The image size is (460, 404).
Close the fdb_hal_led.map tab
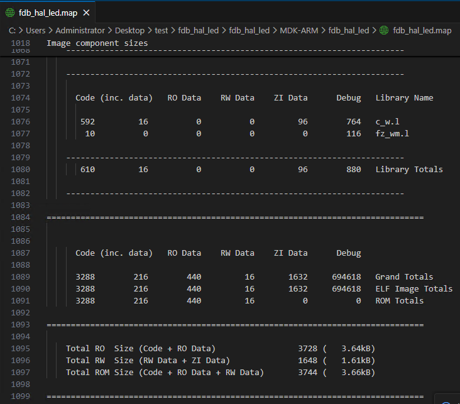pos(86,13)
